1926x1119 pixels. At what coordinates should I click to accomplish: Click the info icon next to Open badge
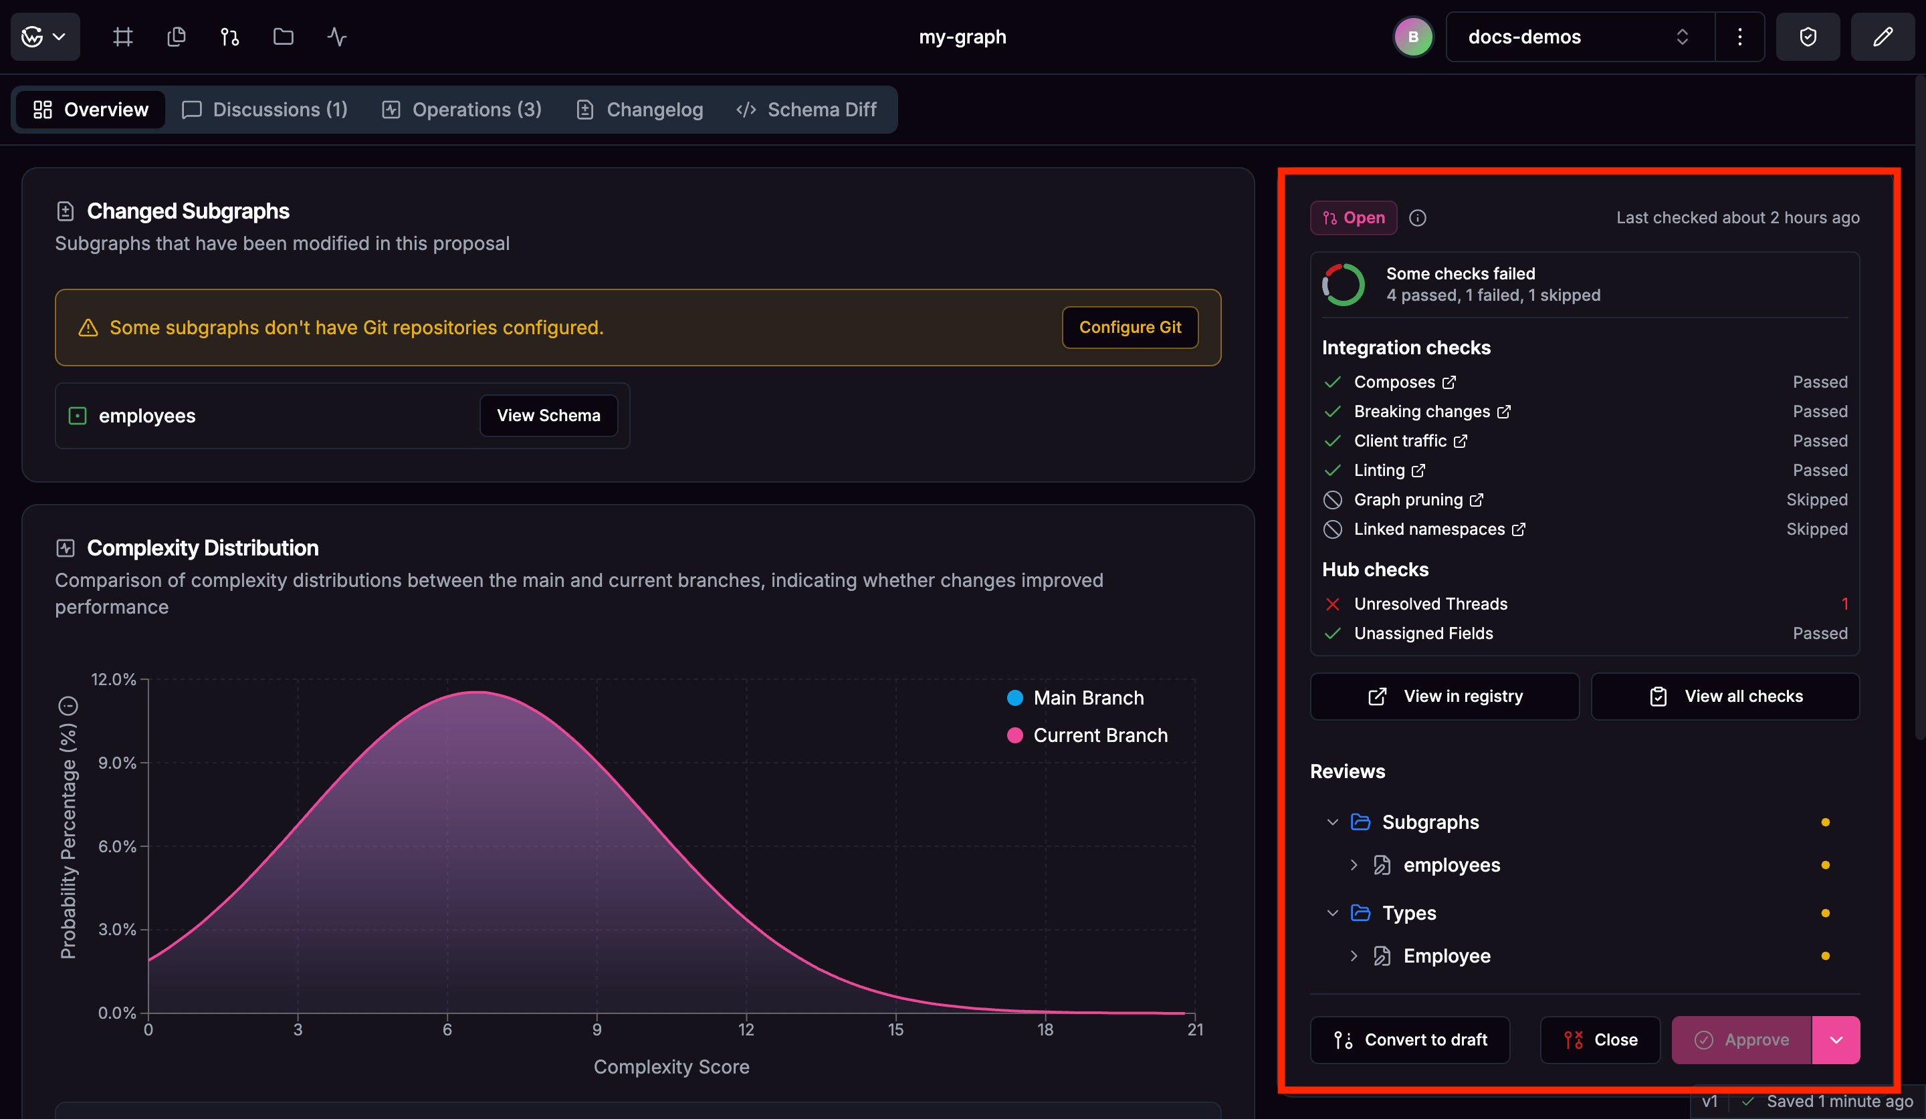click(1417, 219)
